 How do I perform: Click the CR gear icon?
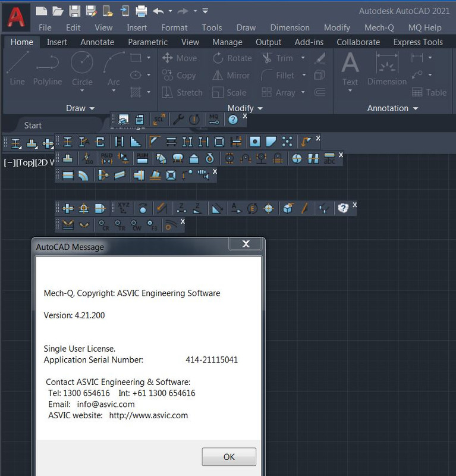coord(103,225)
